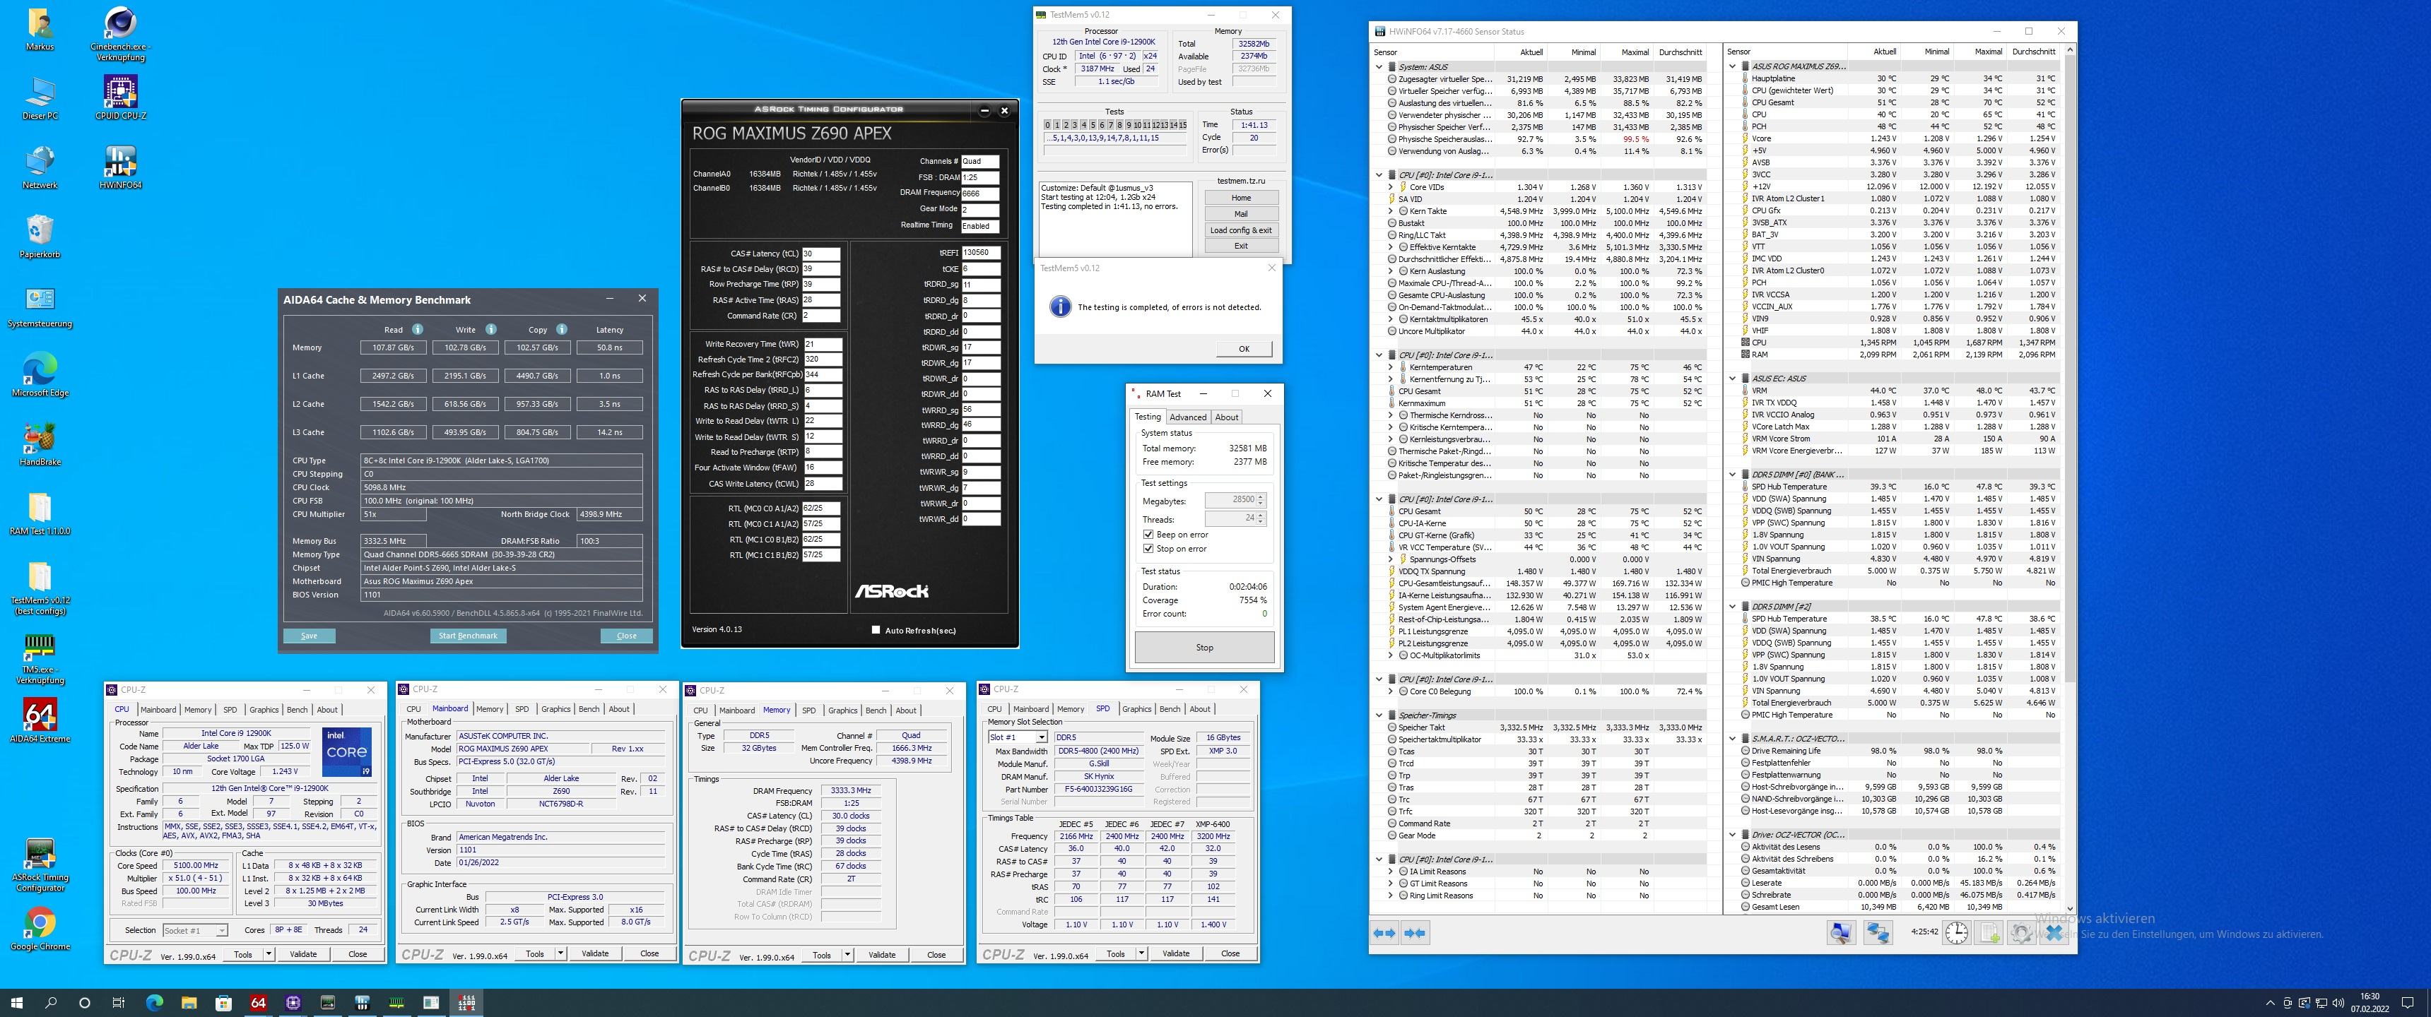The height and width of the screenshot is (1017, 2431).
Task: Expand the Core VIDs row in HWiNFO
Action: tap(1390, 186)
